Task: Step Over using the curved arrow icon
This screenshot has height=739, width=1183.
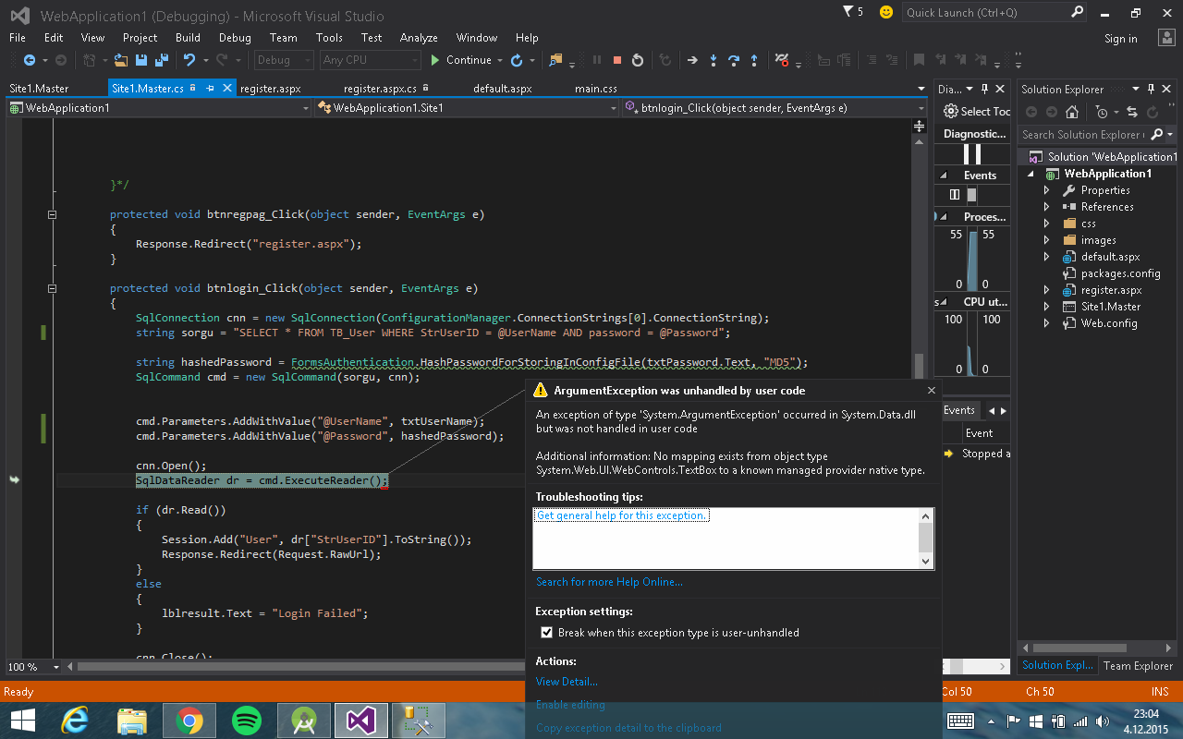Action: (x=734, y=60)
